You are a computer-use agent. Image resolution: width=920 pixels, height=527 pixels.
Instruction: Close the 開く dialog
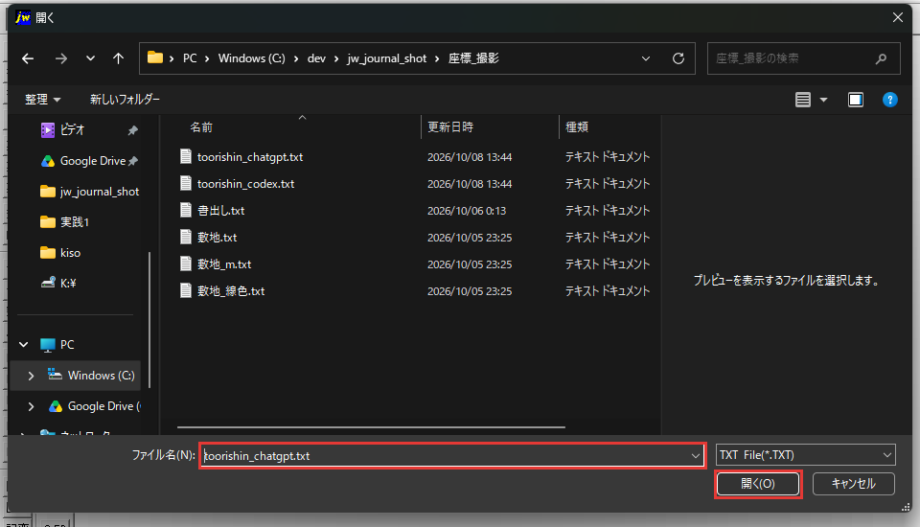point(898,17)
